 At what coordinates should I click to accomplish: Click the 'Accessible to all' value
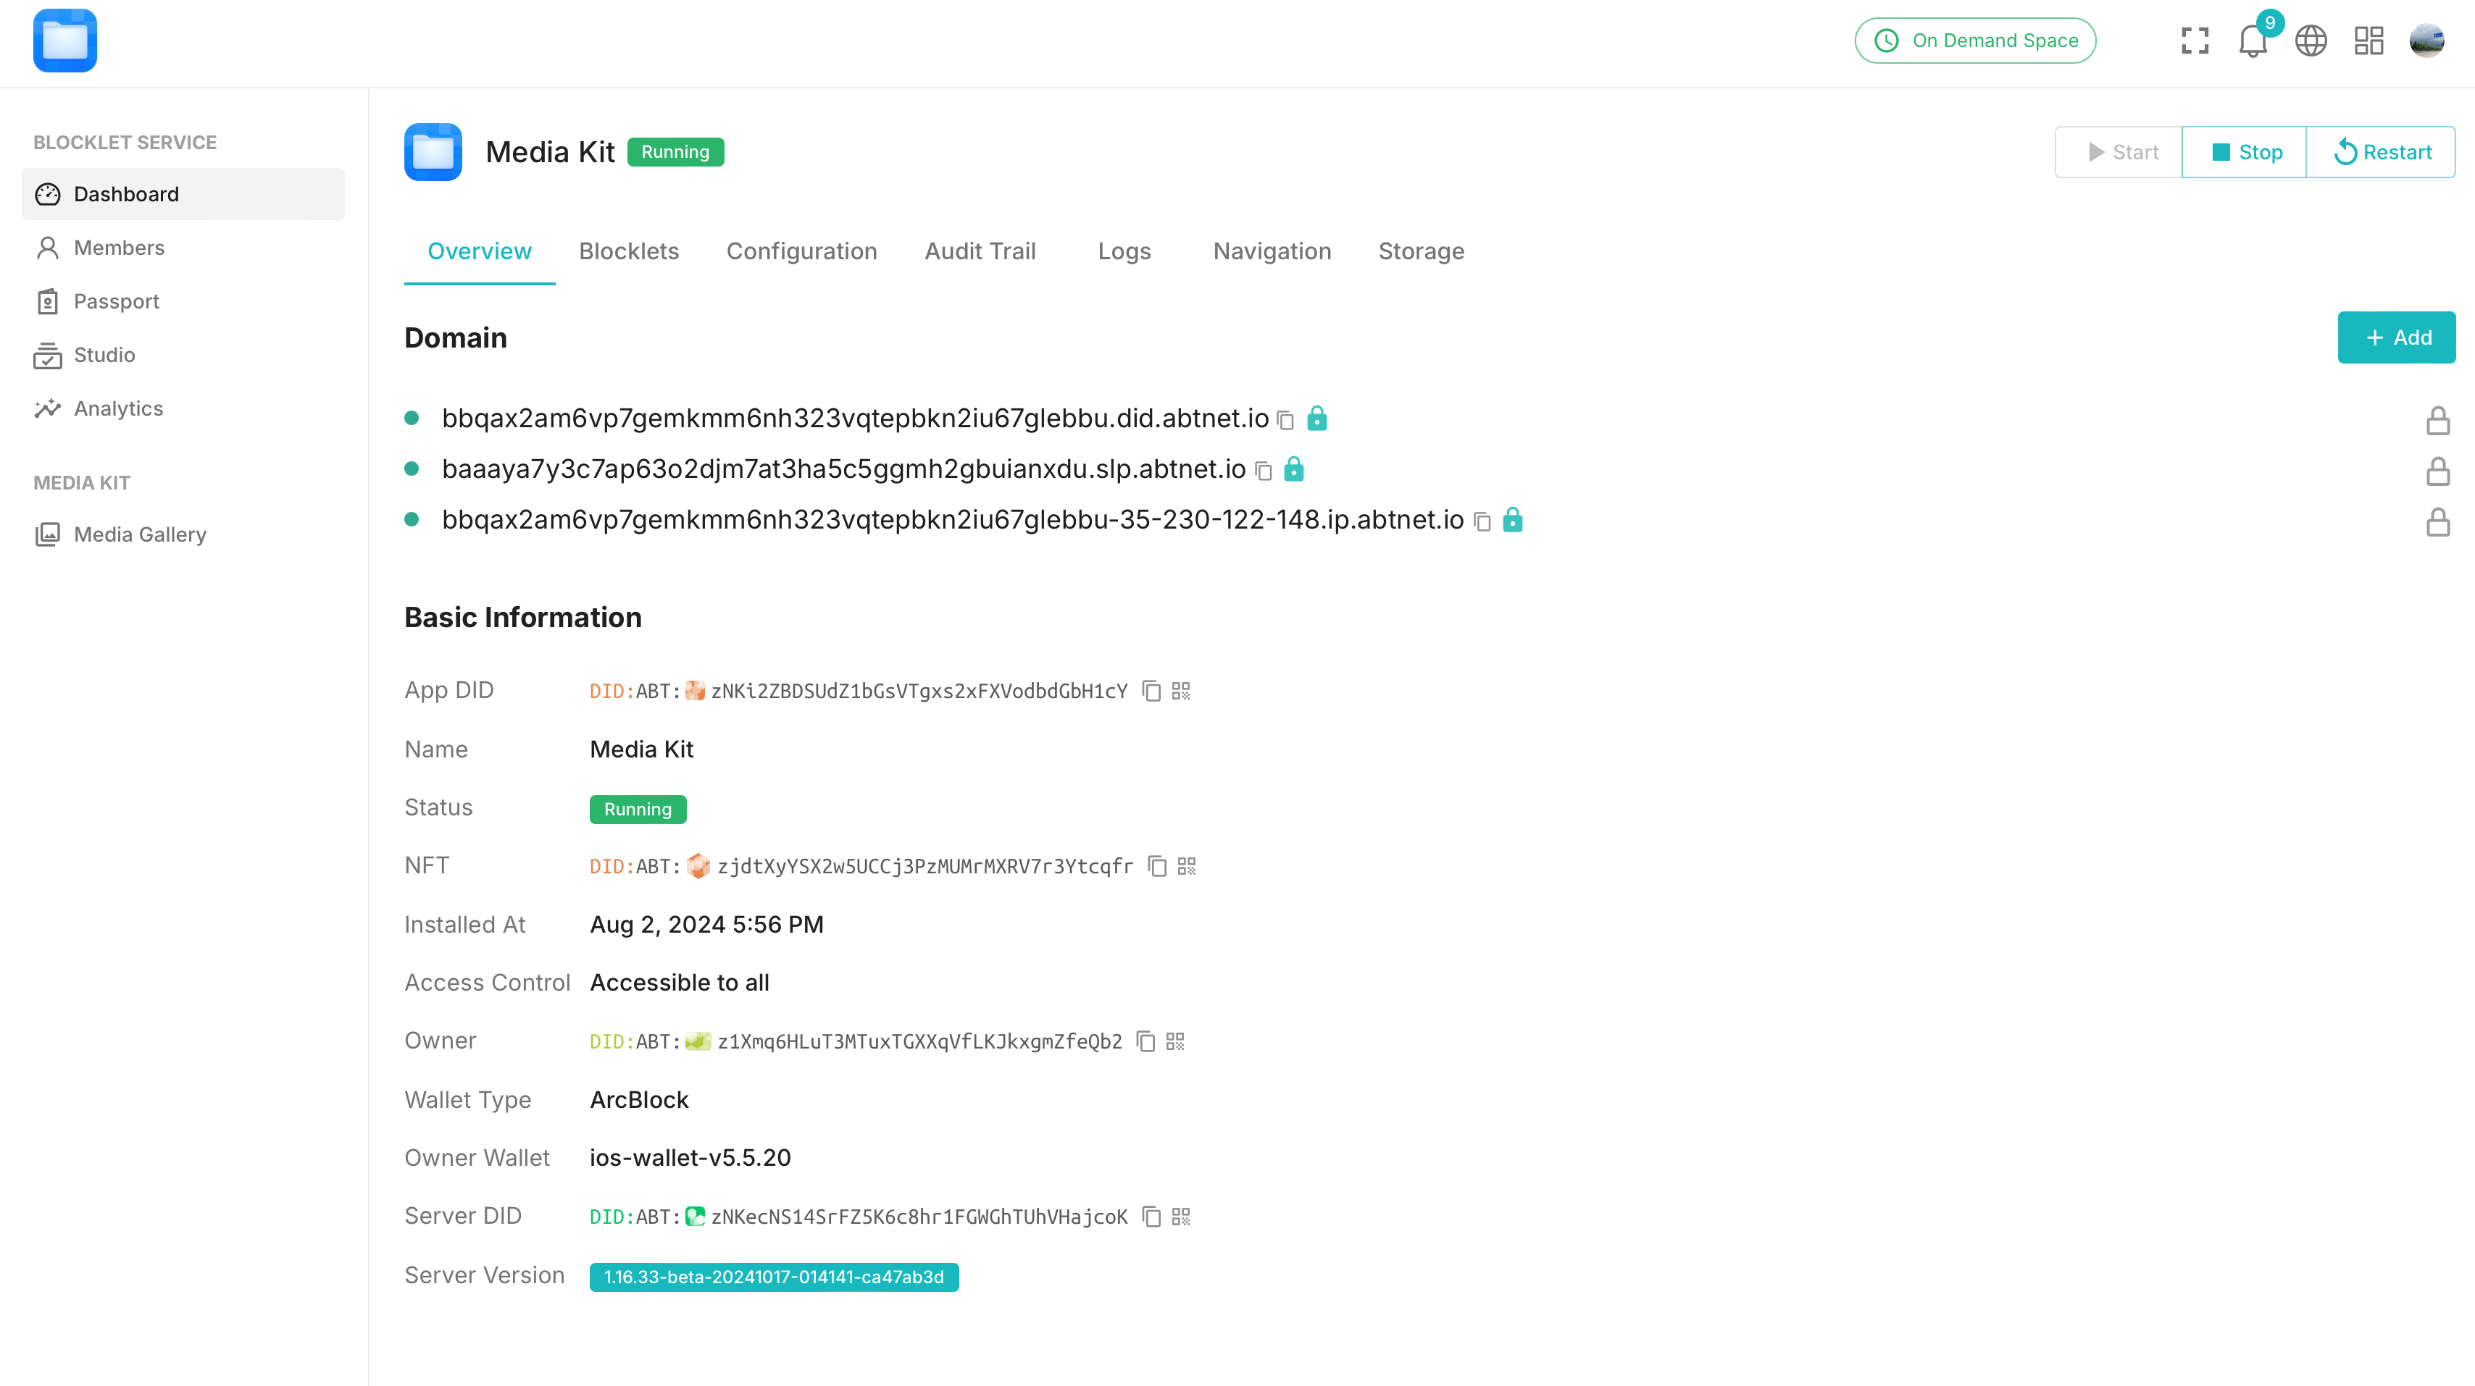pos(680,983)
